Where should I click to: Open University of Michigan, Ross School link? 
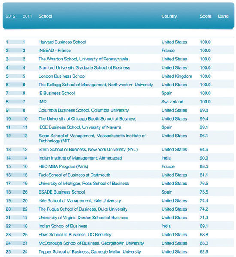[84, 184]
